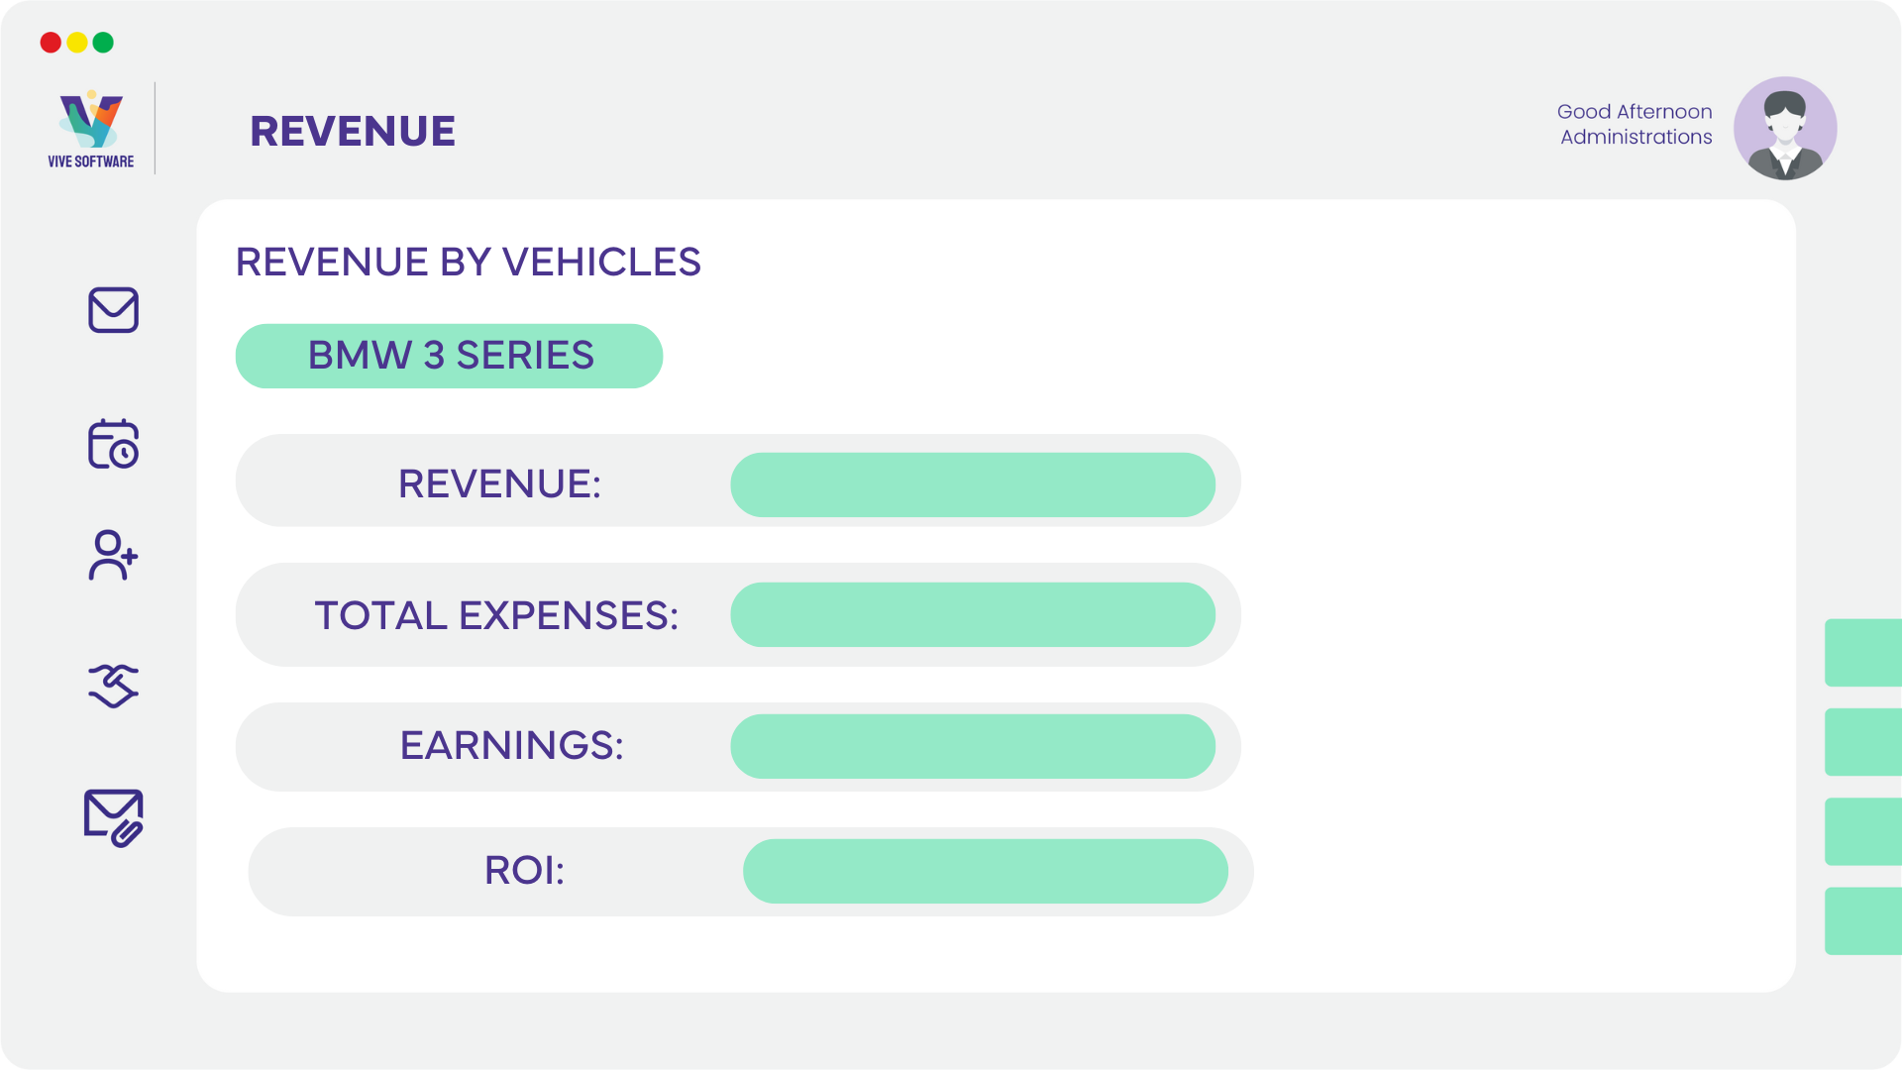Click the envelope with paperclip icon
The width and height of the screenshot is (1902, 1070).
point(113,817)
